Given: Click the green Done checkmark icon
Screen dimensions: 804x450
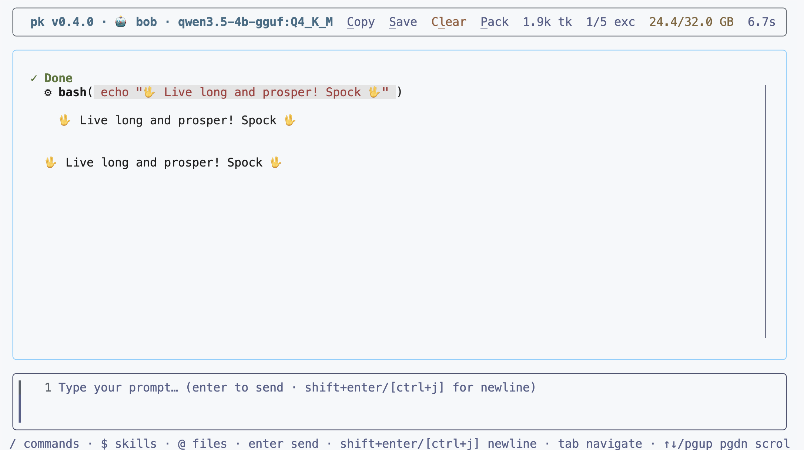Looking at the screenshot, I should pos(34,78).
